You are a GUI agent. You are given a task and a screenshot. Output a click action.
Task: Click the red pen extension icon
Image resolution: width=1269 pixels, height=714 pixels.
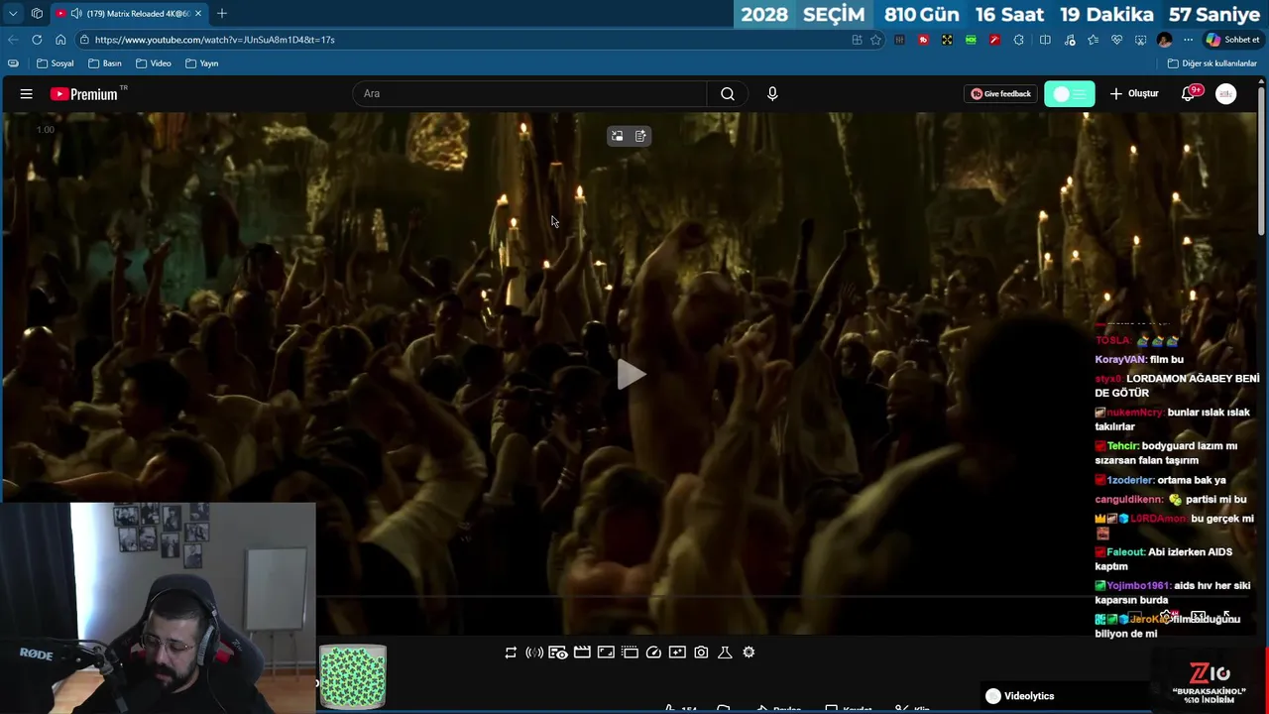tap(994, 40)
